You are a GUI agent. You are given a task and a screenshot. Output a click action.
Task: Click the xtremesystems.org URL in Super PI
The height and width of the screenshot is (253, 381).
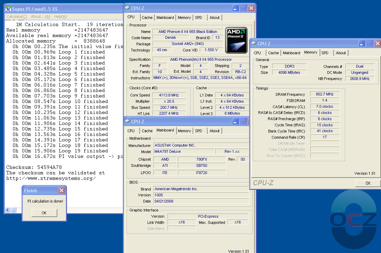(51, 179)
